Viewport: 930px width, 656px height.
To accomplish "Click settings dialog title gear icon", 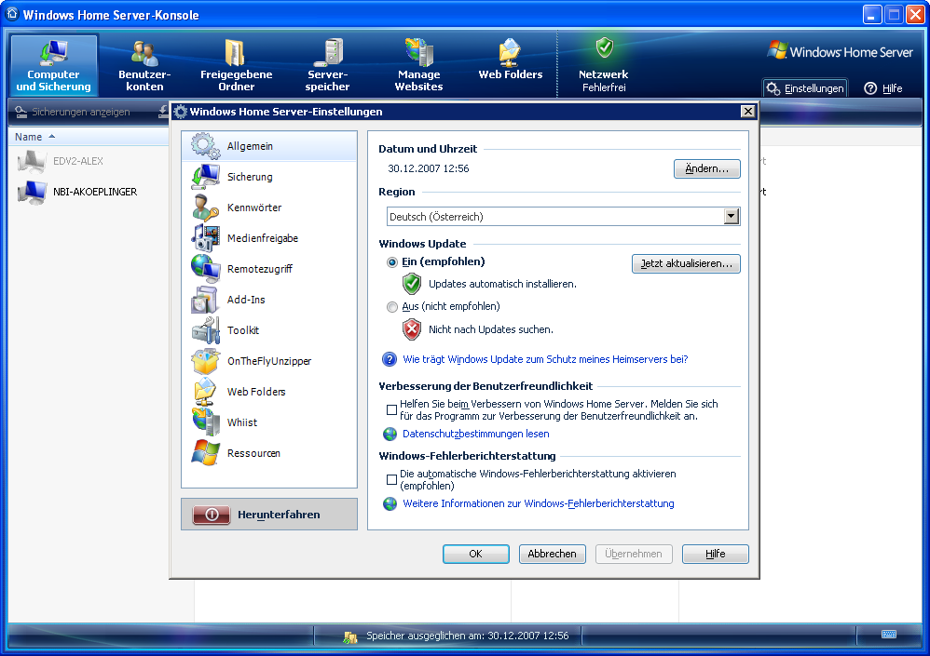I will pos(180,112).
